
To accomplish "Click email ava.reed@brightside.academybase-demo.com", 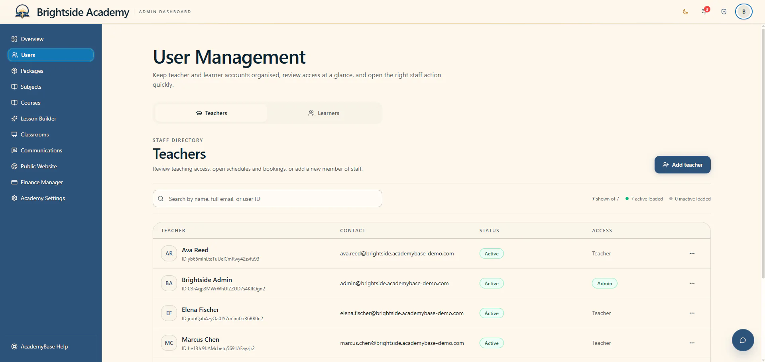I will tap(397, 253).
